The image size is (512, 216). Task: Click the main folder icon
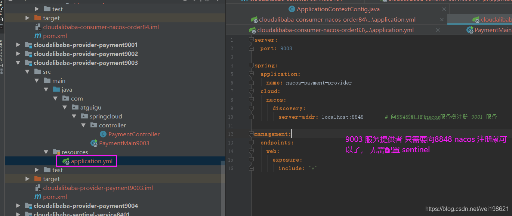click(x=47, y=80)
